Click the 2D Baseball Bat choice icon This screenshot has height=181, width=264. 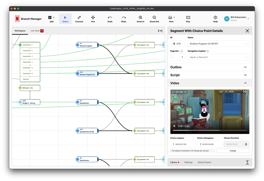[x=77, y=102]
